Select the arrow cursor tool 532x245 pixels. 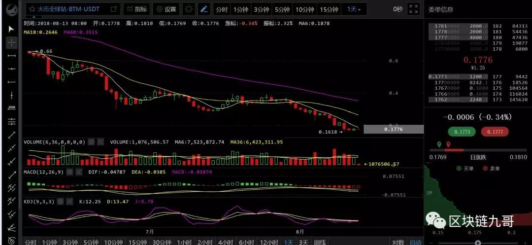(x=11, y=29)
